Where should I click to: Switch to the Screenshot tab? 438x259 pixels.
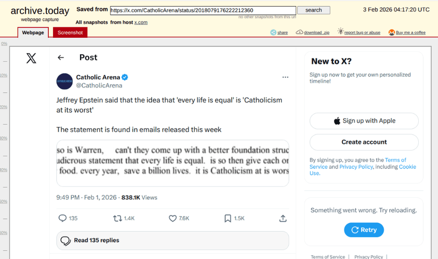click(70, 32)
